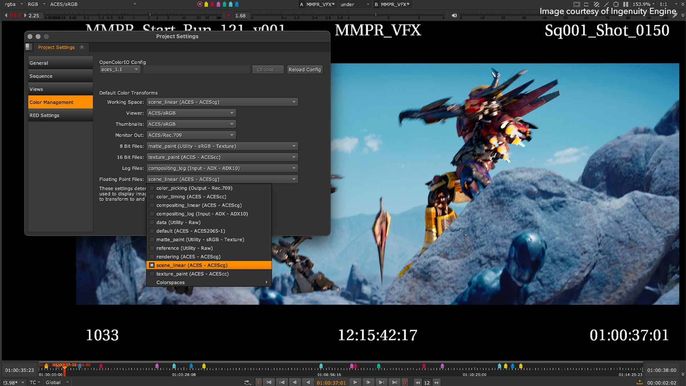Image resolution: width=686 pixels, height=386 pixels.
Task: Click the yellow marker flag icon at the top
Action: (206, 5)
